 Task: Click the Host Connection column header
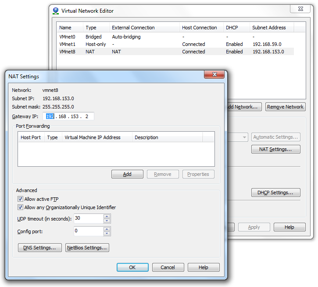coord(202,28)
